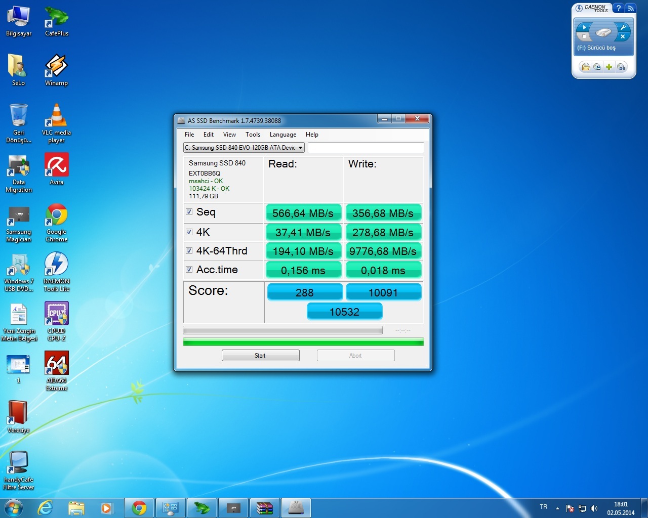
Task: Launch Avira antivirus shortcut
Action: (x=56, y=169)
